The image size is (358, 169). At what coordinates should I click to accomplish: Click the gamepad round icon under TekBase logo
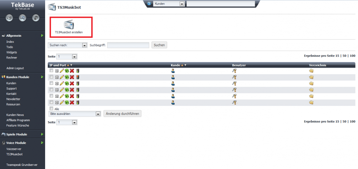(x=23, y=17)
